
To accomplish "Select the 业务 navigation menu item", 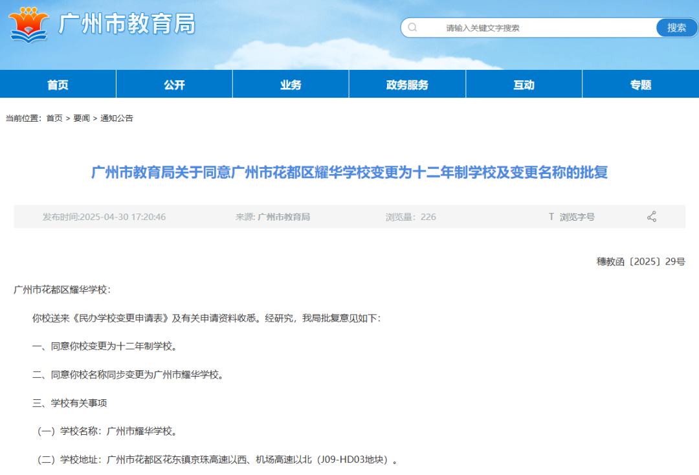I will pos(291,85).
